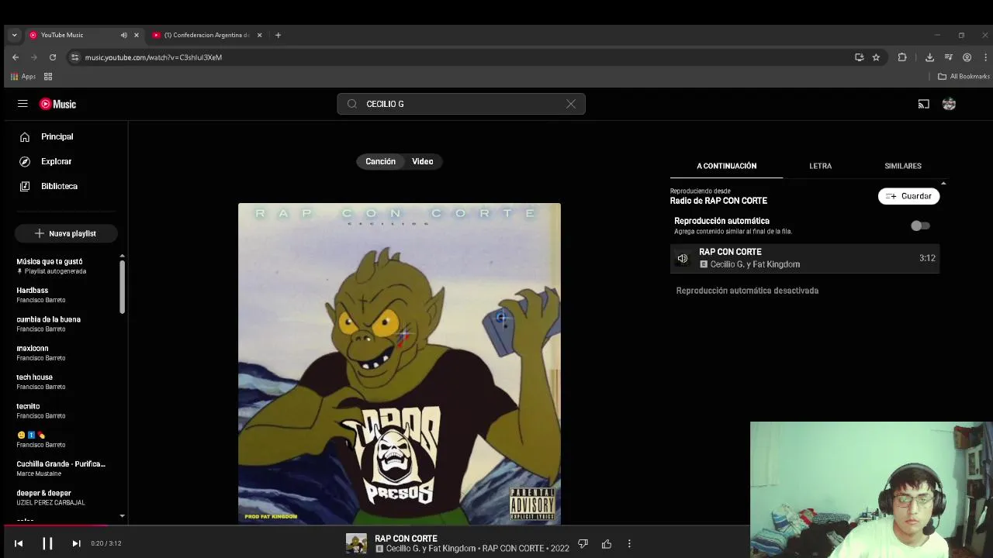Skip to previous track
Image resolution: width=993 pixels, height=558 pixels.
pos(19,543)
